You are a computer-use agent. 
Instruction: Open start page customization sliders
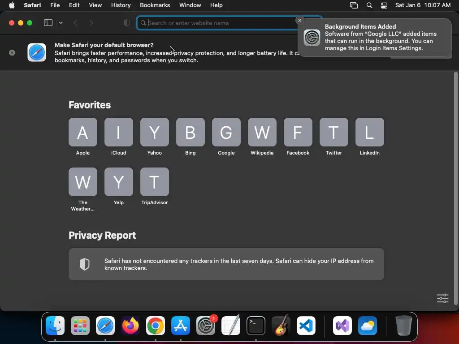pos(442,298)
